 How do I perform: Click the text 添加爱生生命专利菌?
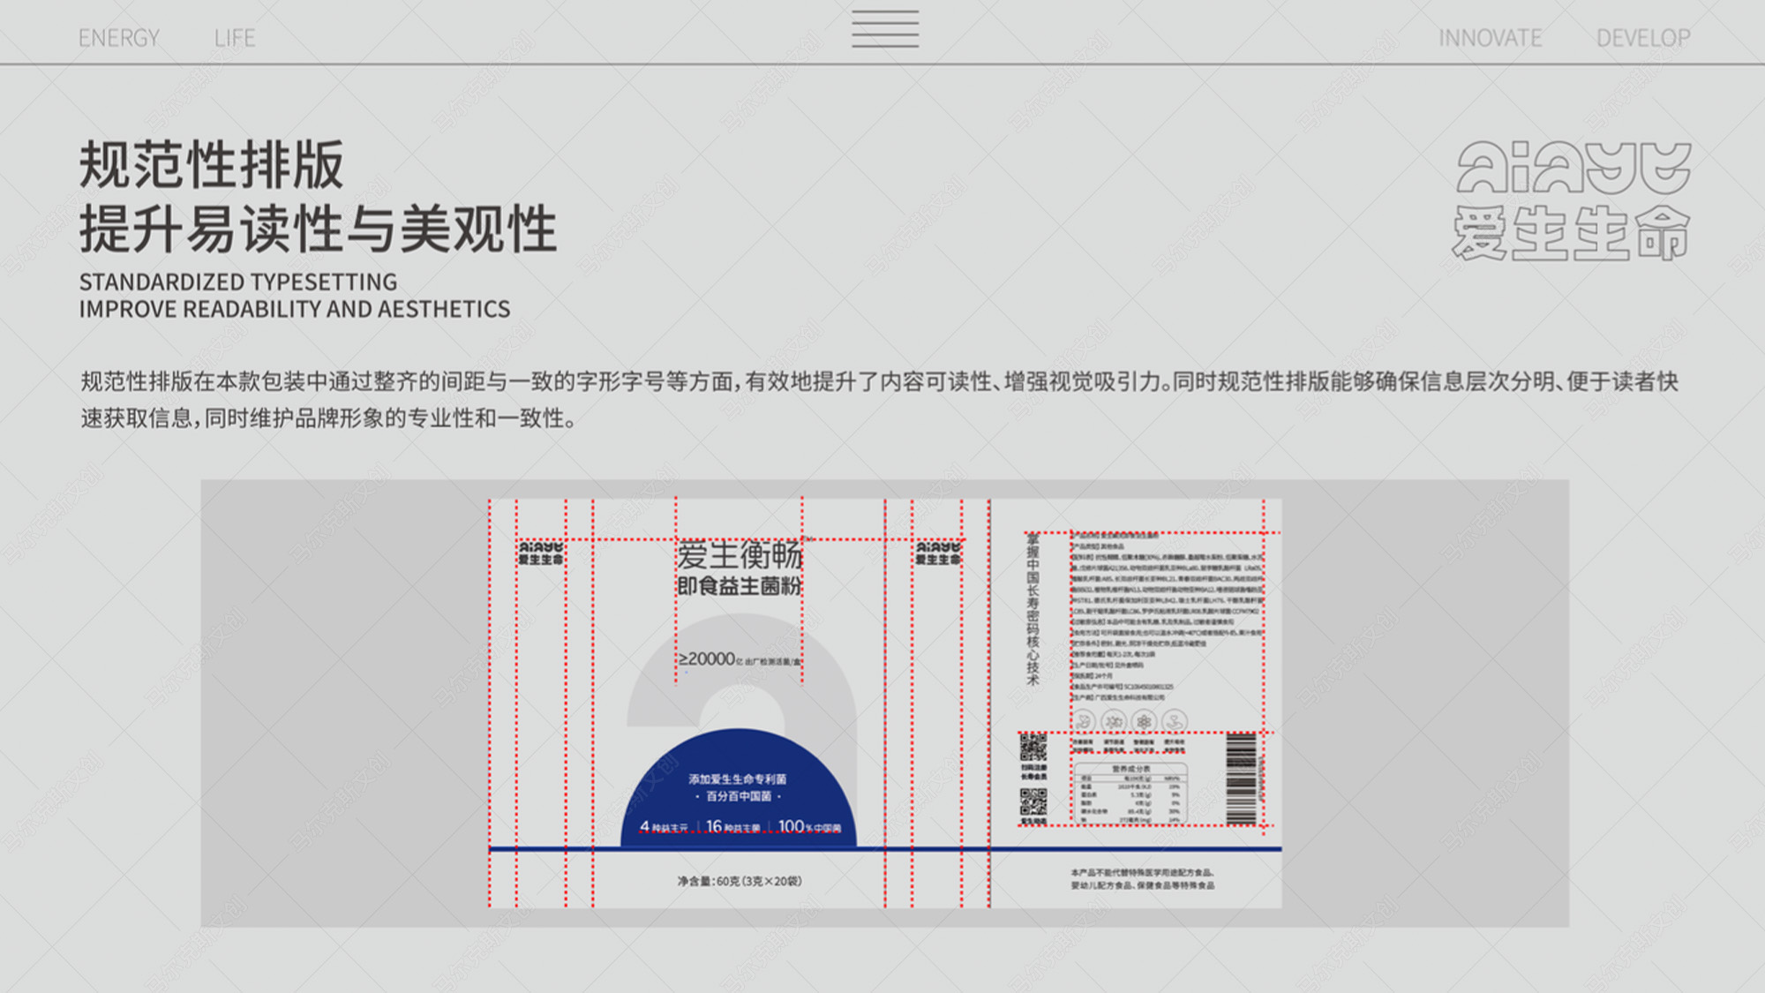pyautogui.click(x=738, y=779)
